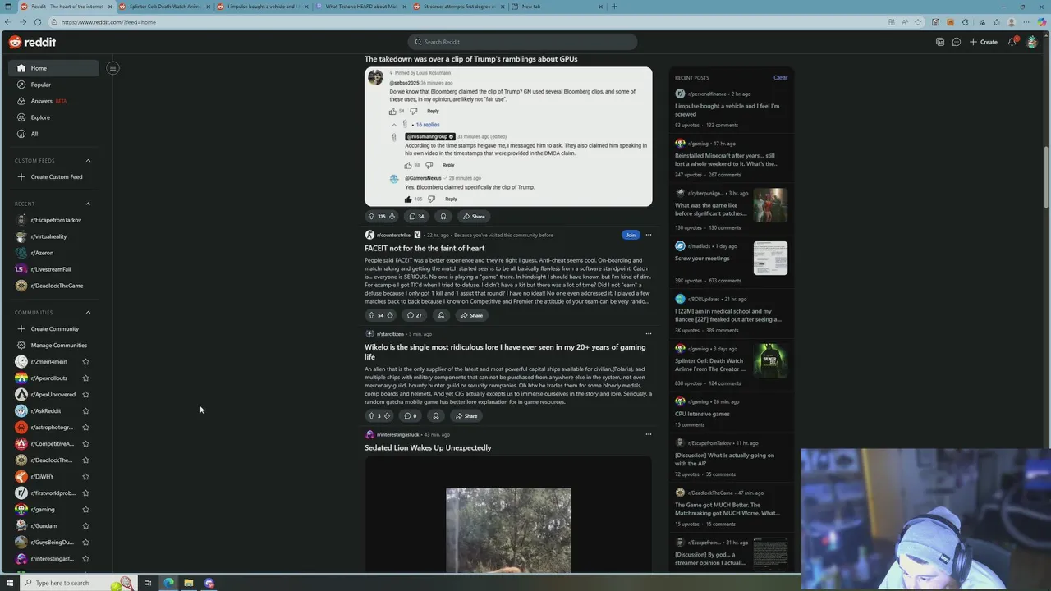Screen dimensions: 1051x591
Task: Favorite r/DIWHY with star
Action: point(85,476)
